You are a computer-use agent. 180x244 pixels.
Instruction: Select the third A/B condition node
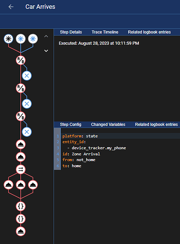(x=21, y=116)
